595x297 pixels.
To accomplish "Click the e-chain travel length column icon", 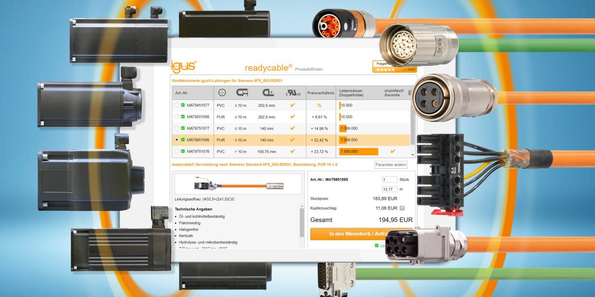I will click(x=241, y=92).
